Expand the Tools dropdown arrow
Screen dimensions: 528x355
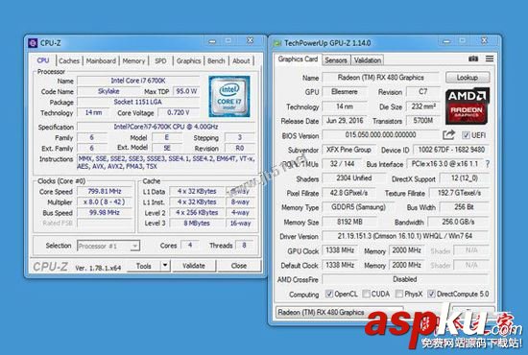(x=165, y=266)
